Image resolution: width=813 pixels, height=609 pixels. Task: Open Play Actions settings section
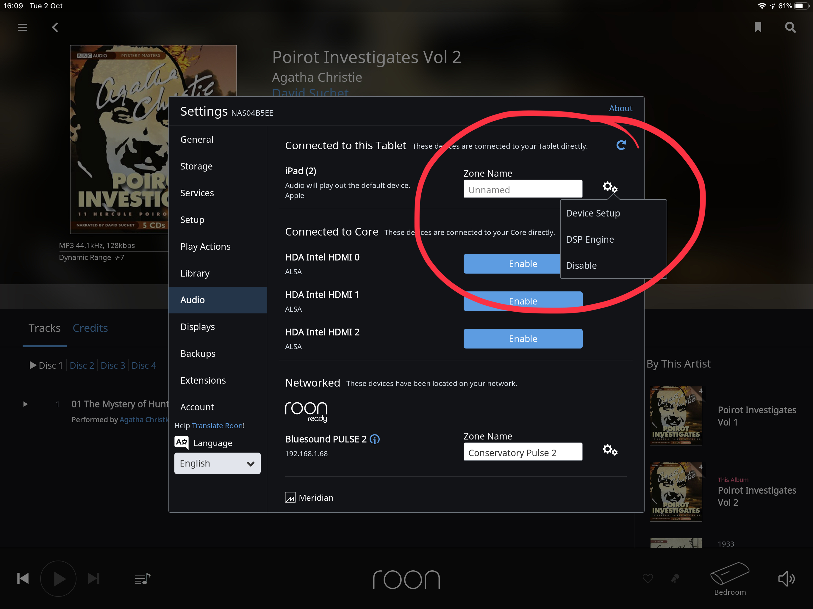click(218, 247)
